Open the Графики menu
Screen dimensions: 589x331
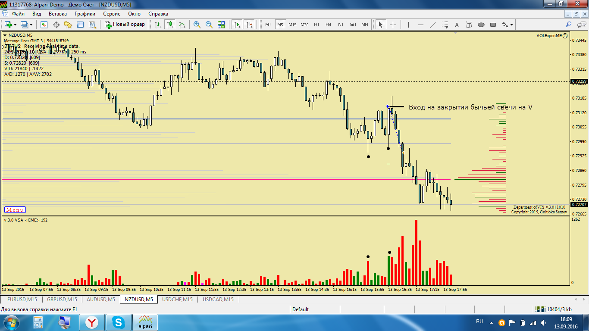pos(85,13)
